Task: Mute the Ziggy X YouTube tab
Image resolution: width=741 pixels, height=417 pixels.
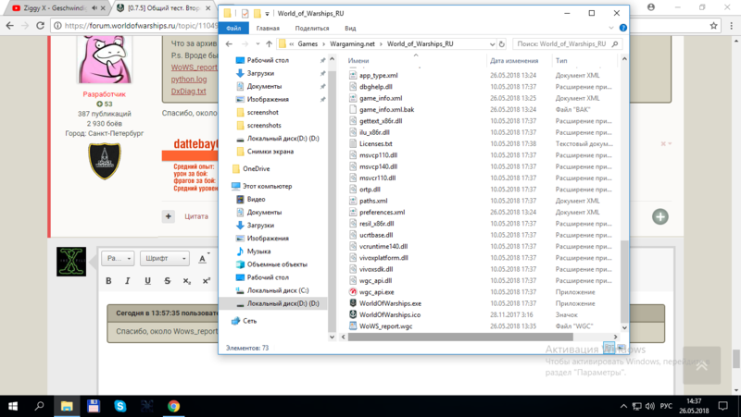Action: pos(94,8)
